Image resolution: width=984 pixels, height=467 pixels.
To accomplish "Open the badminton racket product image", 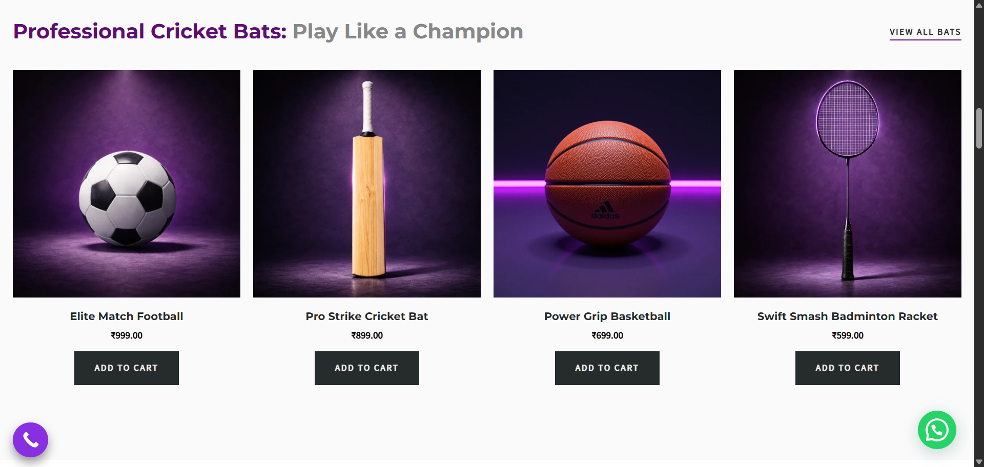I will tap(848, 184).
